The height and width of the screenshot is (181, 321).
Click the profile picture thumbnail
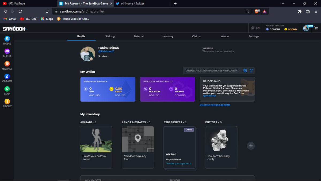(x=88, y=54)
